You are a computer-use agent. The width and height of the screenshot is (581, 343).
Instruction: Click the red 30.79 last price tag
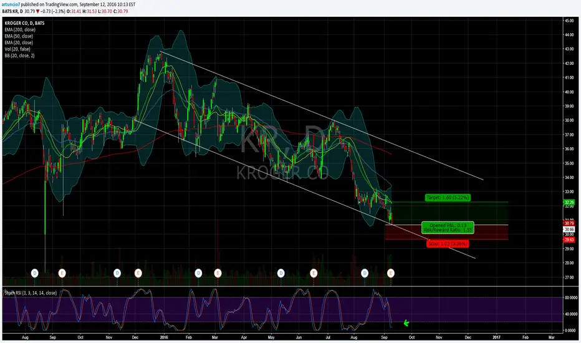coord(569,223)
